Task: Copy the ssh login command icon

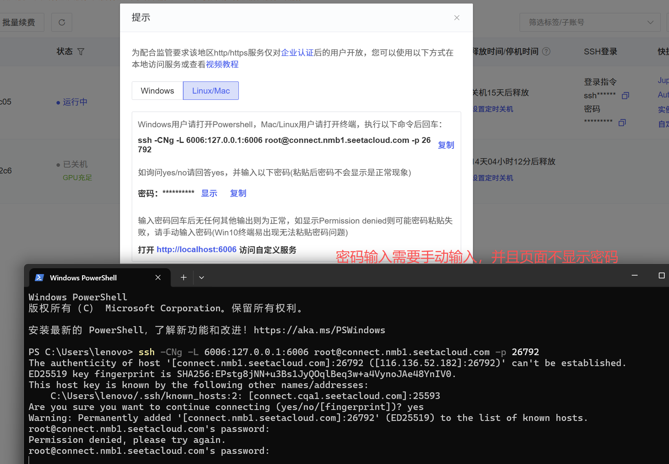Action: (625, 96)
